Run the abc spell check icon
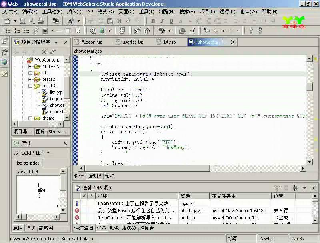 93,31
